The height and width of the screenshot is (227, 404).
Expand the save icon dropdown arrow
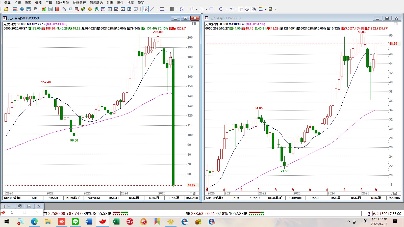(x=275, y=9)
